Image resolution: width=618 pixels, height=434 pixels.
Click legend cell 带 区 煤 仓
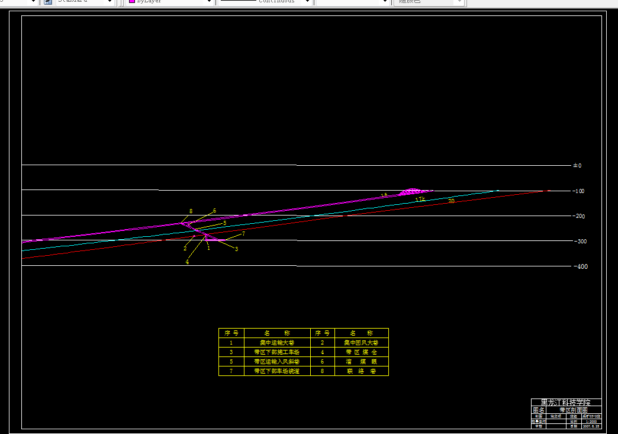(362, 352)
